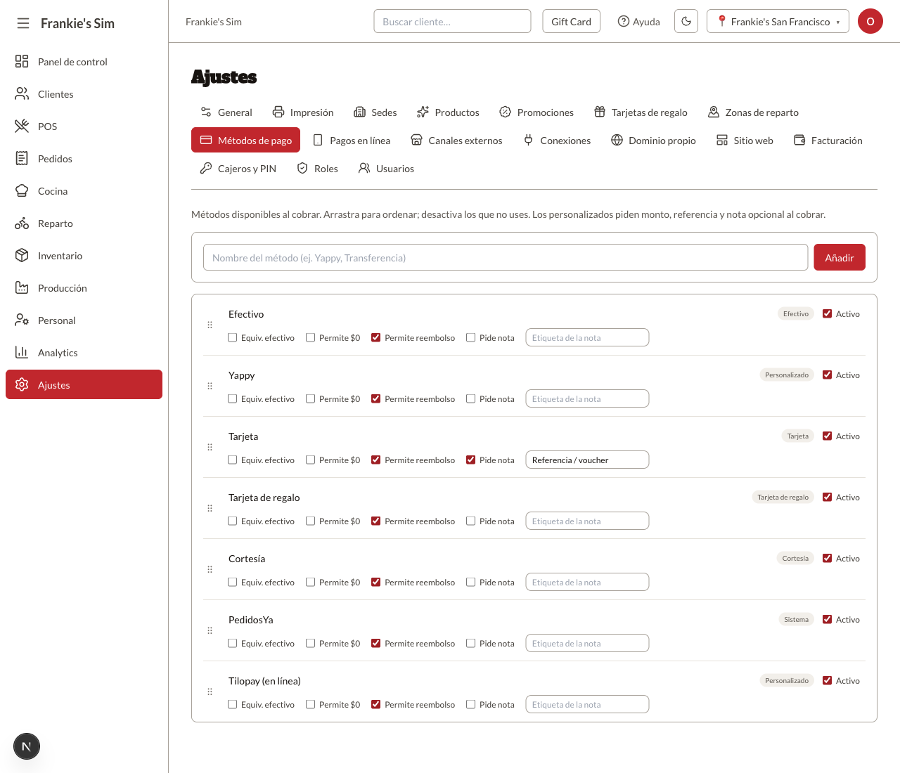This screenshot has width=900, height=773.
Task: Uncheck Pide nota for Tarjeta
Action: tap(471, 460)
